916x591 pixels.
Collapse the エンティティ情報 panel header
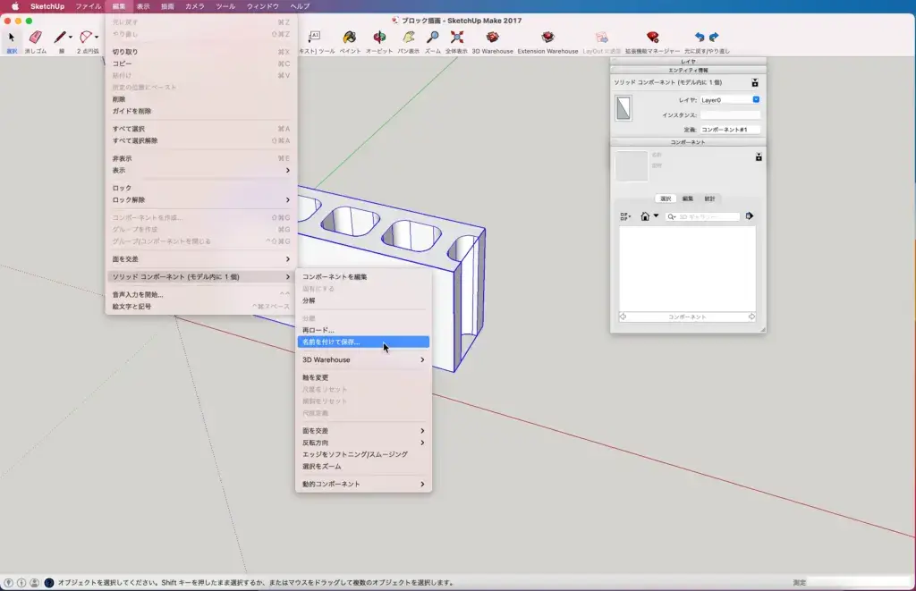[688, 70]
